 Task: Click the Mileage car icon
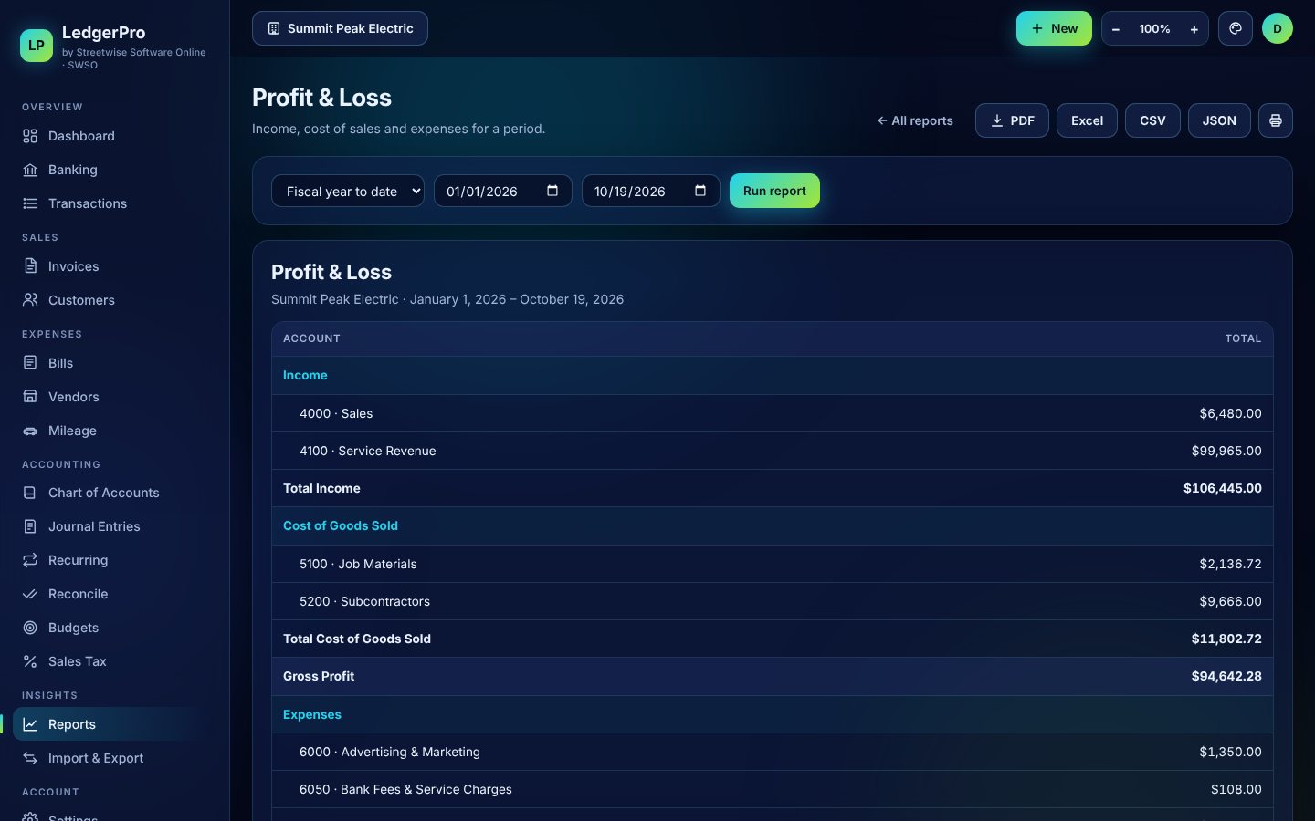pyautogui.click(x=30, y=431)
